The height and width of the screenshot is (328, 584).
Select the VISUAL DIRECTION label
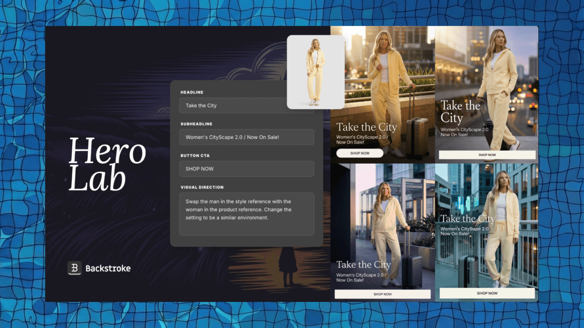[x=202, y=187]
